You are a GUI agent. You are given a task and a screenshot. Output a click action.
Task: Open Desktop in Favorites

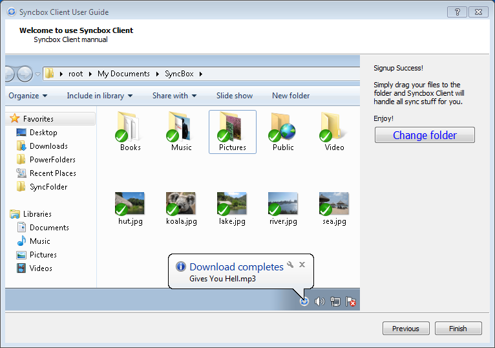[37, 133]
